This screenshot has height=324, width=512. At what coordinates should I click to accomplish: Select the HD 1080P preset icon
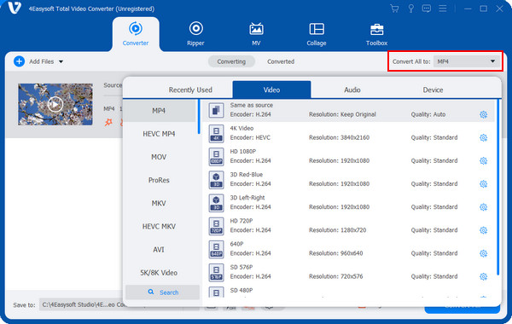tap(216, 157)
